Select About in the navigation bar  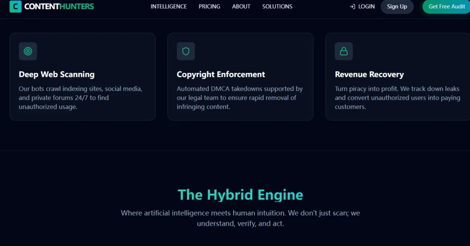(x=241, y=6)
